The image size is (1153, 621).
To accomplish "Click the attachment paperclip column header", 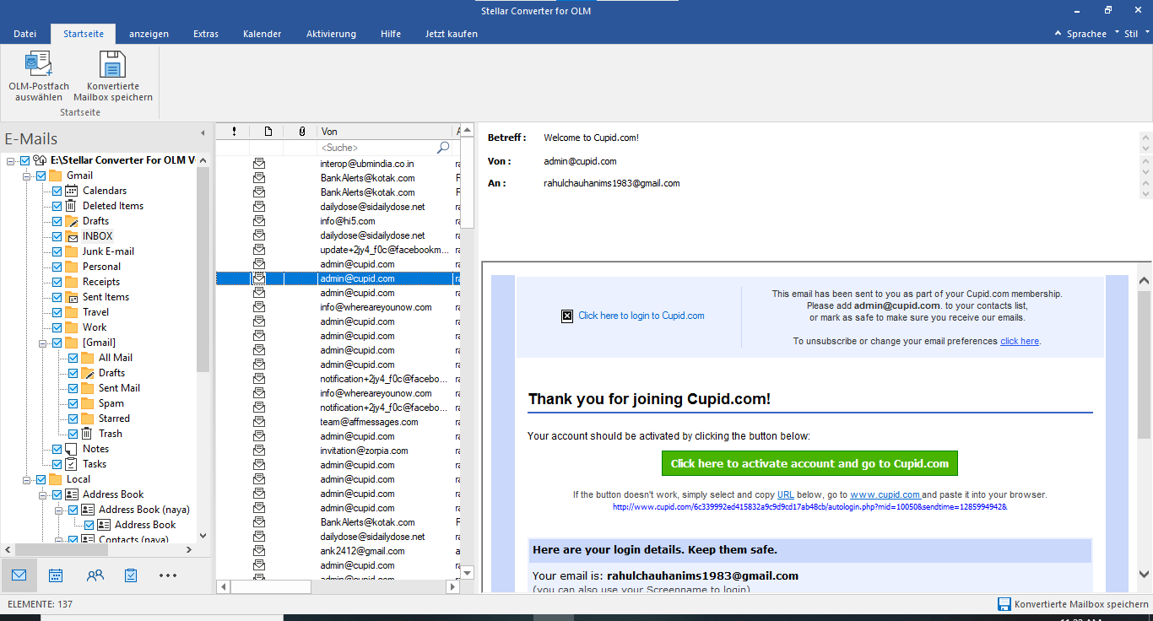I will click(x=301, y=132).
